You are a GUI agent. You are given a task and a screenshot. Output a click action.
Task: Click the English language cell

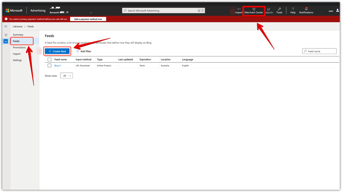click(186, 66)
